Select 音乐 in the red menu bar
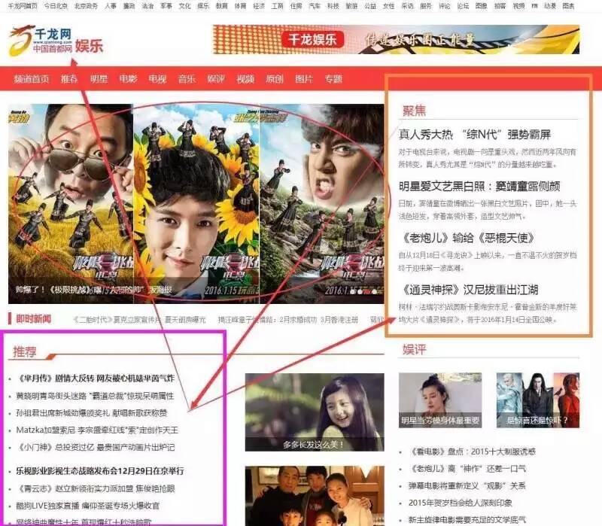 click(x=187, y=79)
